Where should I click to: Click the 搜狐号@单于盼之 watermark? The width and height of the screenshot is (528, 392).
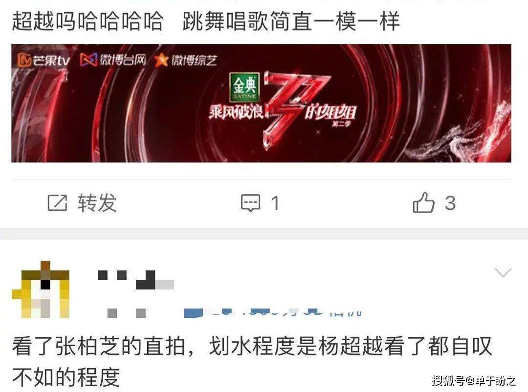tap(474, 380)
